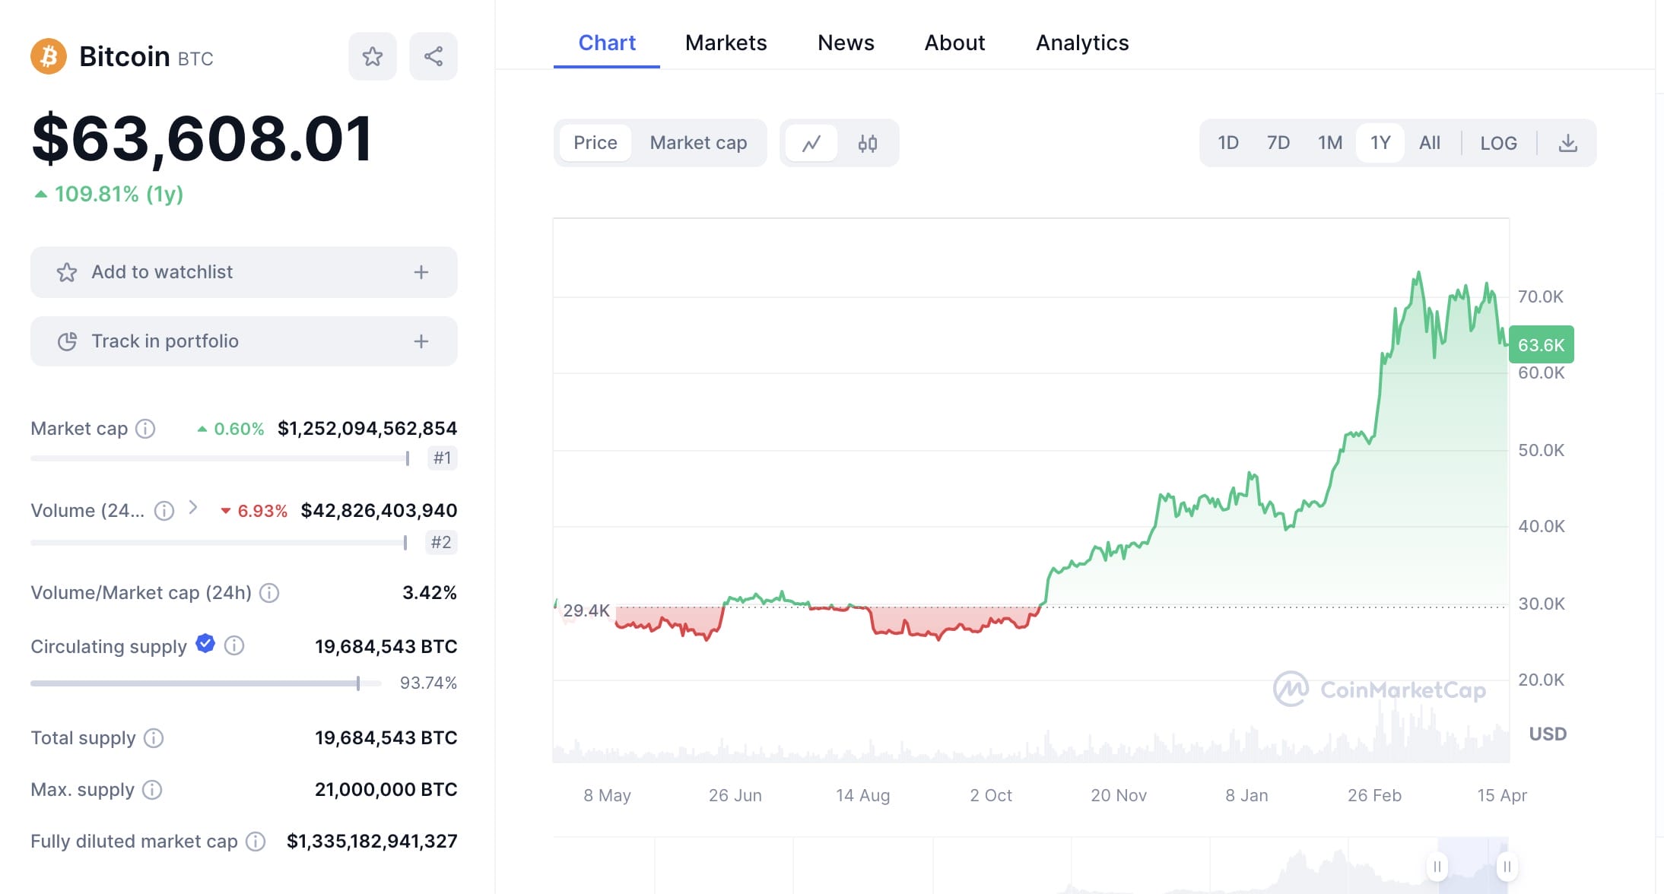Viewport: 1664px width, 894px height.
Task: Click the $1,252,094,562,854 market cap value
Action: 367,429
